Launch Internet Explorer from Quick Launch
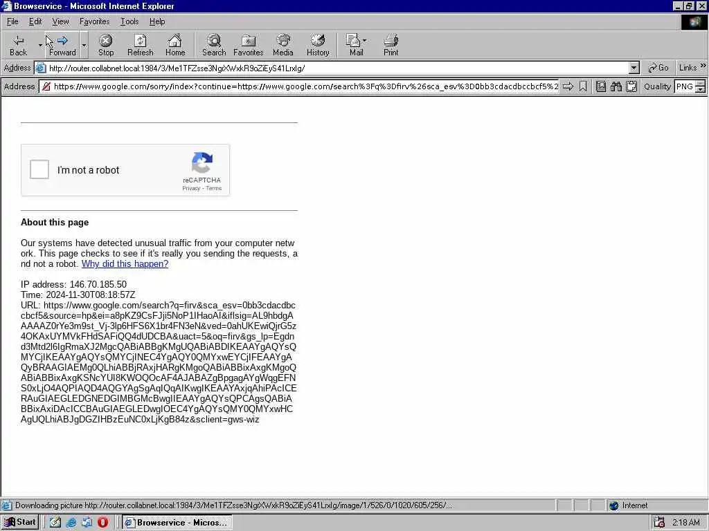This screenshot has height=531, width=709. (x=71, y=523)
